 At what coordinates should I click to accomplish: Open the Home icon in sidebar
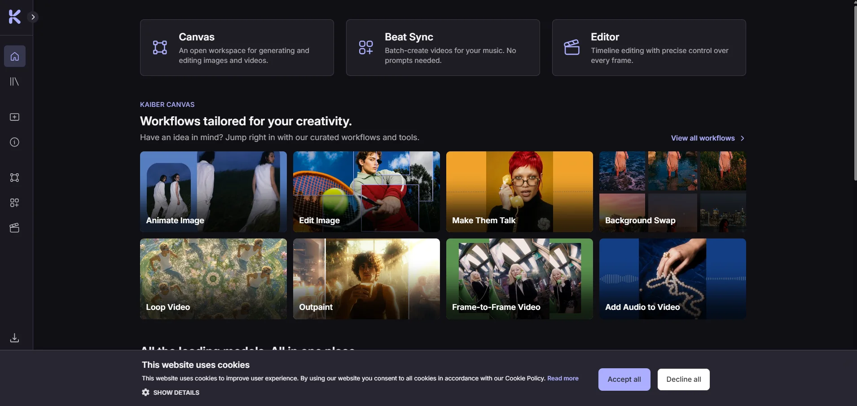point(15,56)
